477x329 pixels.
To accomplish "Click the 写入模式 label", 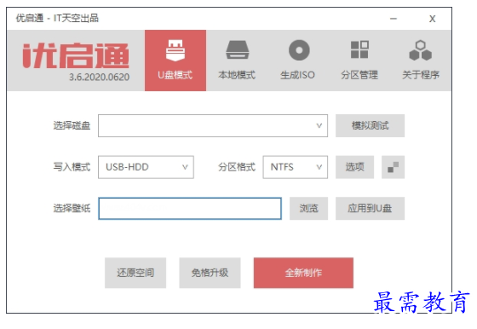I will coord(72,167).
